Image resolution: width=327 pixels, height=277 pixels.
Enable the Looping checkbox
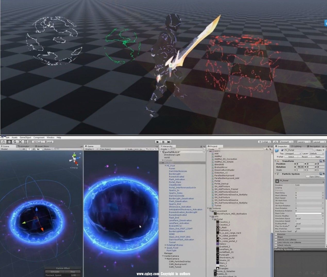[296, 188]
